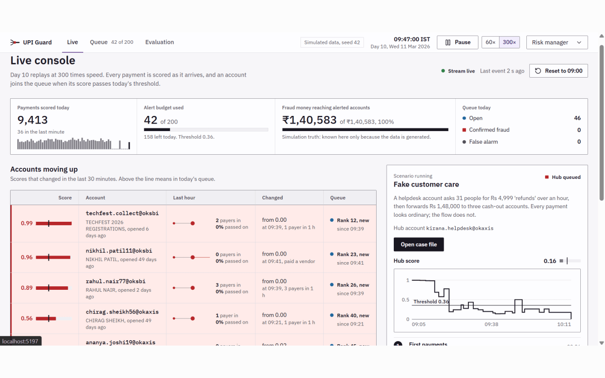Click the Last hour column header
Image resolution: width=605 pixels, height=378 pixels.
[184, 198]
